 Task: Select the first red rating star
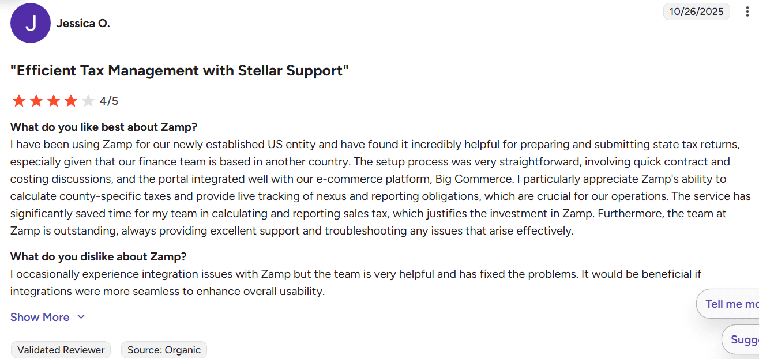tap(18, 100)
